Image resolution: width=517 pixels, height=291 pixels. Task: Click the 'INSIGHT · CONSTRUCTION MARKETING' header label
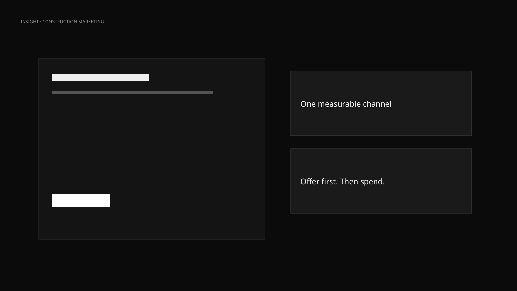[62, 22]
